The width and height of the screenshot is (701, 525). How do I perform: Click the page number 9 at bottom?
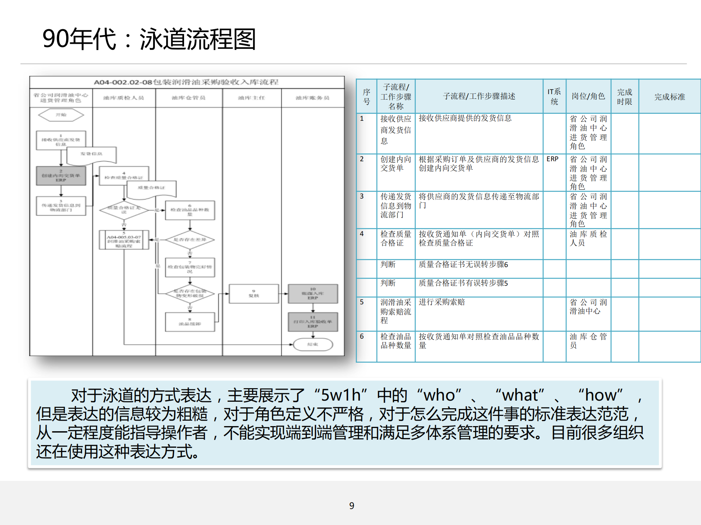tap(351, 506)
